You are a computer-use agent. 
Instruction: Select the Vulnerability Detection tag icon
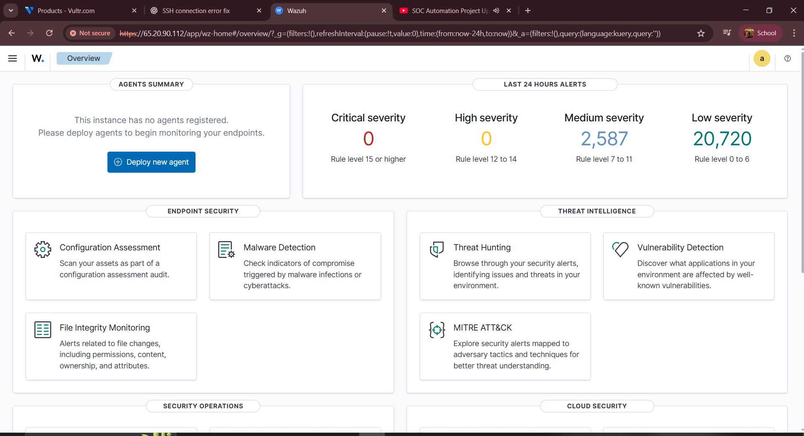click(620, 250)
